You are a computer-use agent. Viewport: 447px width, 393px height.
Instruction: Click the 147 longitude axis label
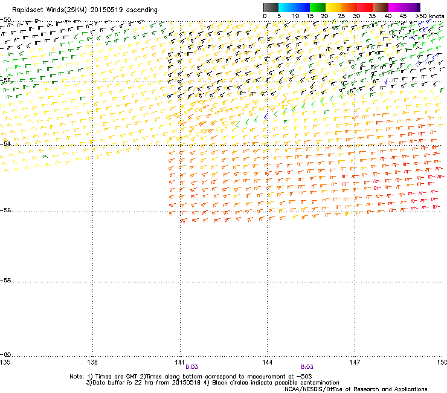(x=355, y=362)
